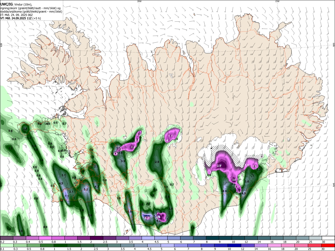Viewport: 335px width, 251px height.
Task: Click the '4.2' precipitation value on the map
Action: coord(97,186)
